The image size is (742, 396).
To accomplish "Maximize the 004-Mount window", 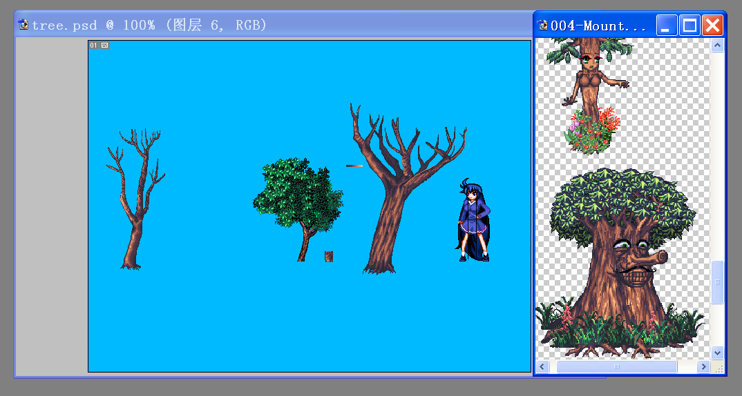I will [689, 25].
